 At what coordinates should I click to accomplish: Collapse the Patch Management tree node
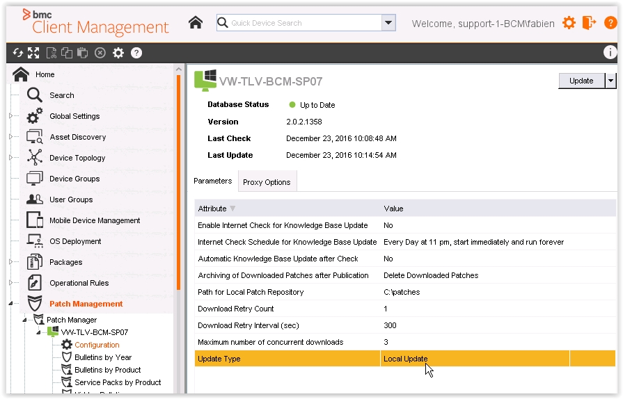(x=10, y=303)
